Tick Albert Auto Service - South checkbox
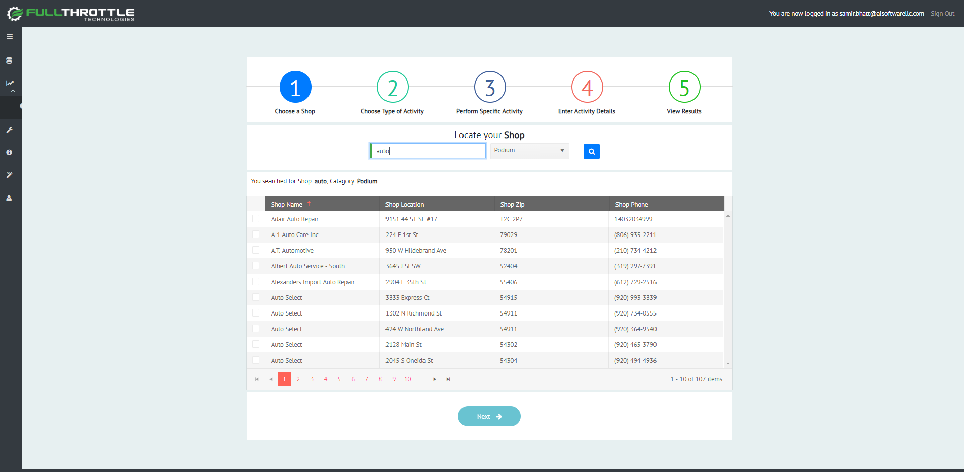 point(256,266)
